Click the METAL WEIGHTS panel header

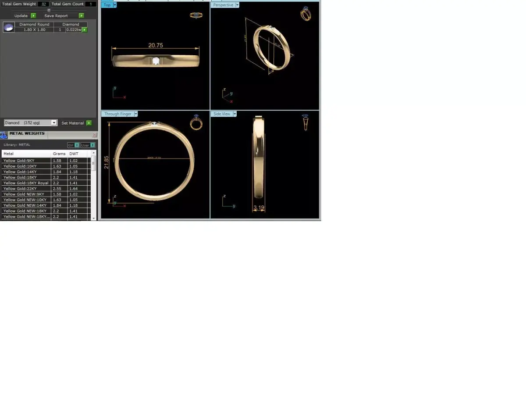pyautogui.click(x=27, y=134)
